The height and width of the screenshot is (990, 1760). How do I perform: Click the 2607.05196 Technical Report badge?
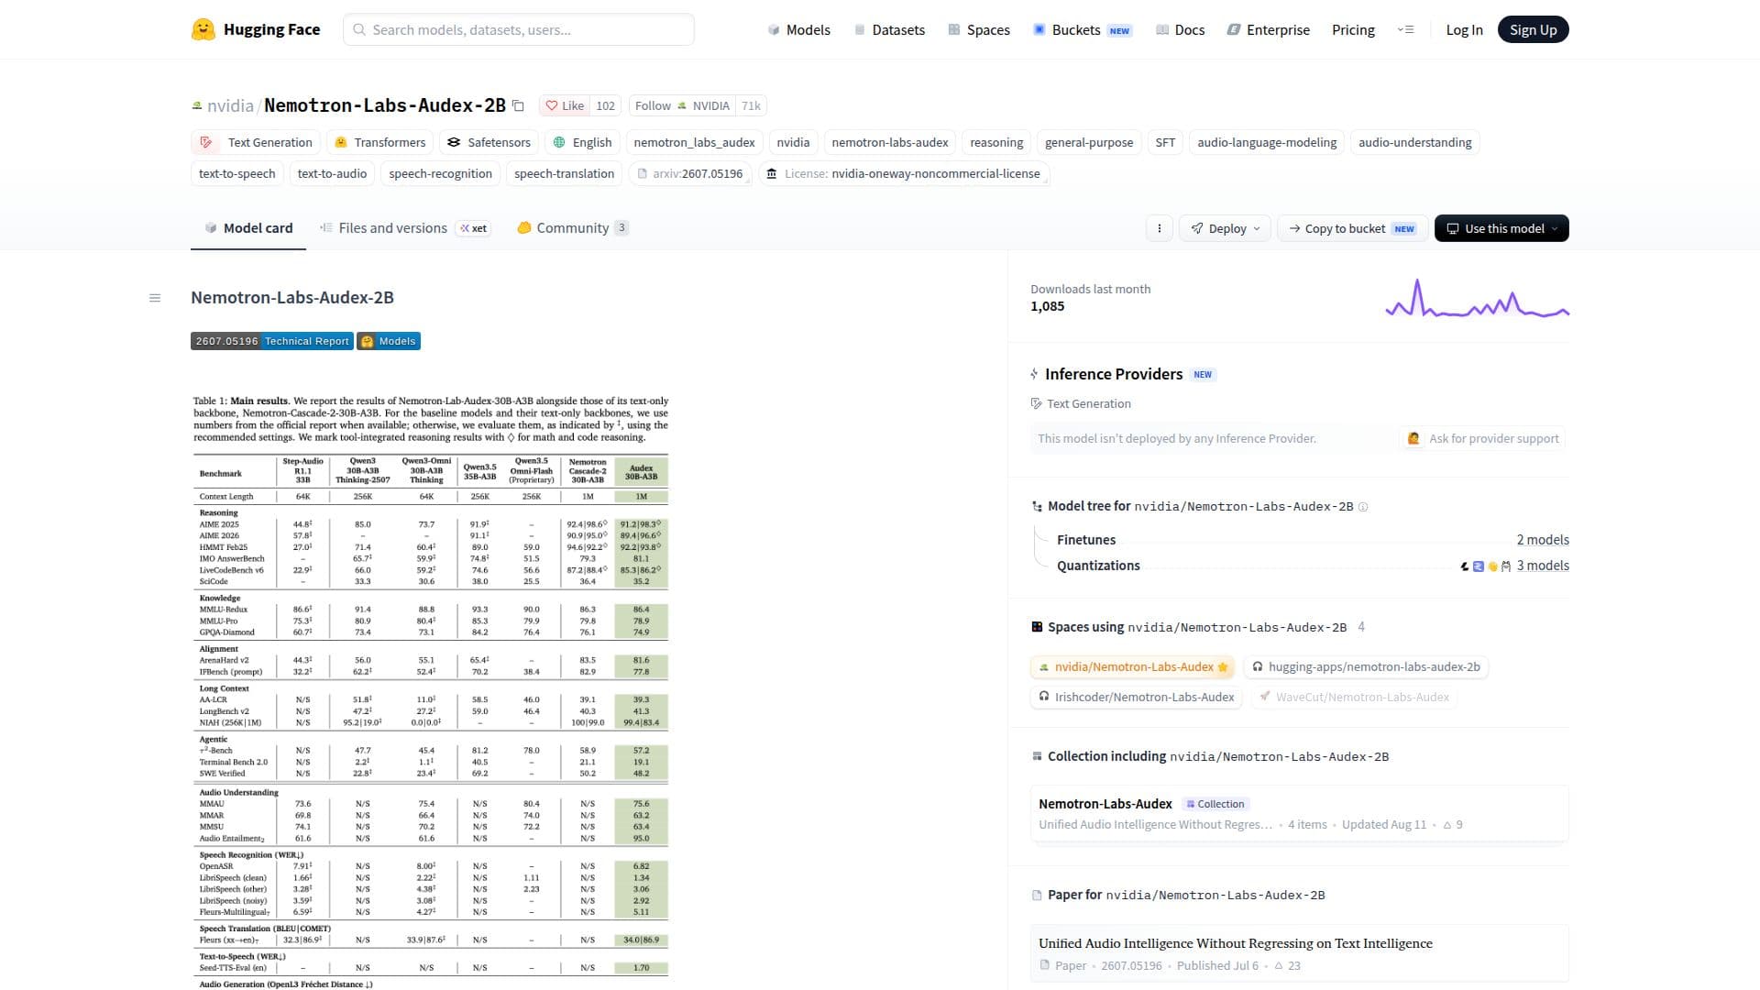pyautogui.click(x=272, y=341)
